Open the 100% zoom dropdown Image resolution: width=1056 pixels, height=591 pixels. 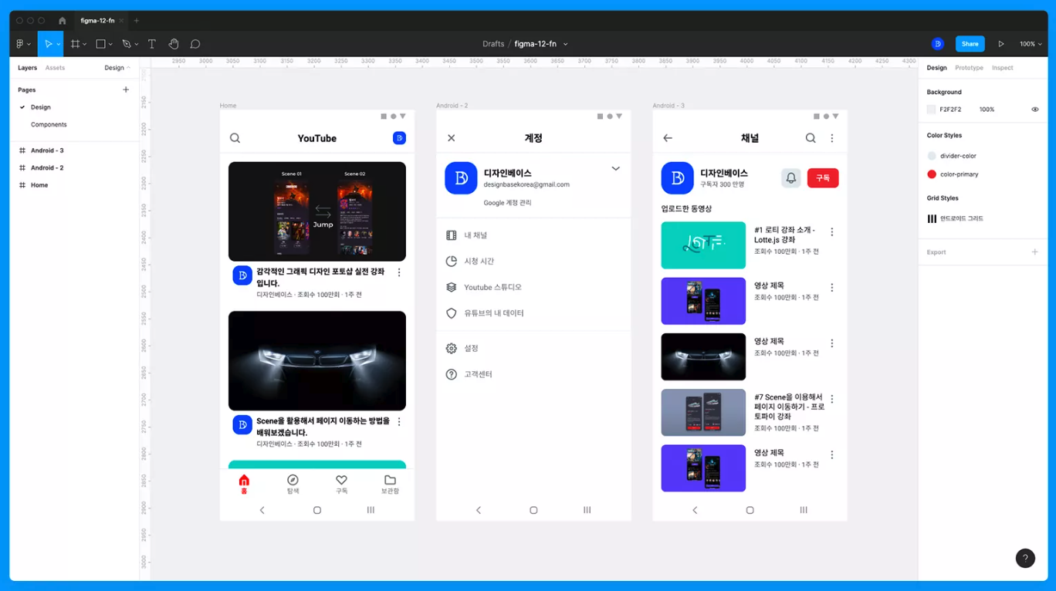[1031, 44]
